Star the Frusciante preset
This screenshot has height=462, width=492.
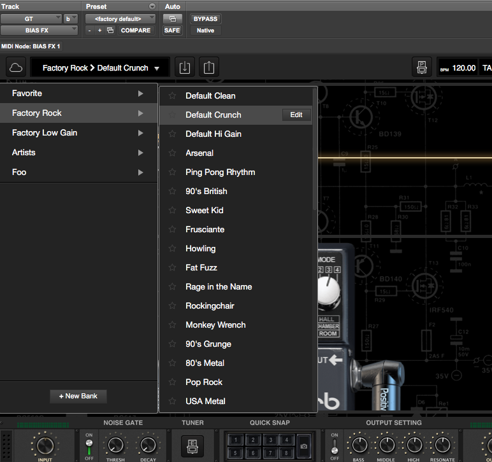(x=172, y=229)
